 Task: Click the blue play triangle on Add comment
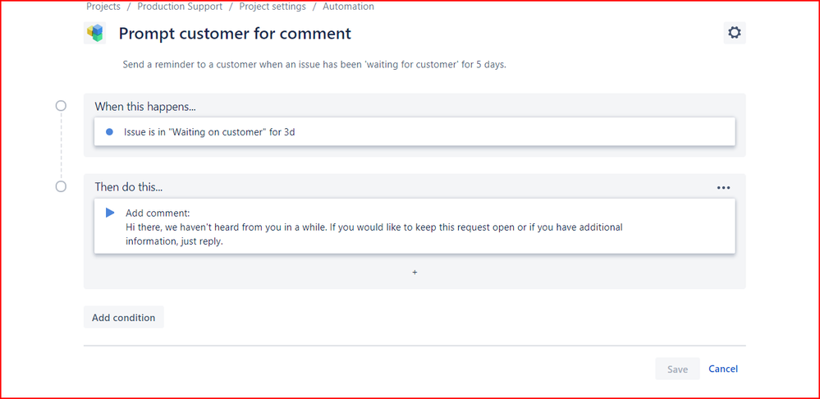click(x=110, y=213)
